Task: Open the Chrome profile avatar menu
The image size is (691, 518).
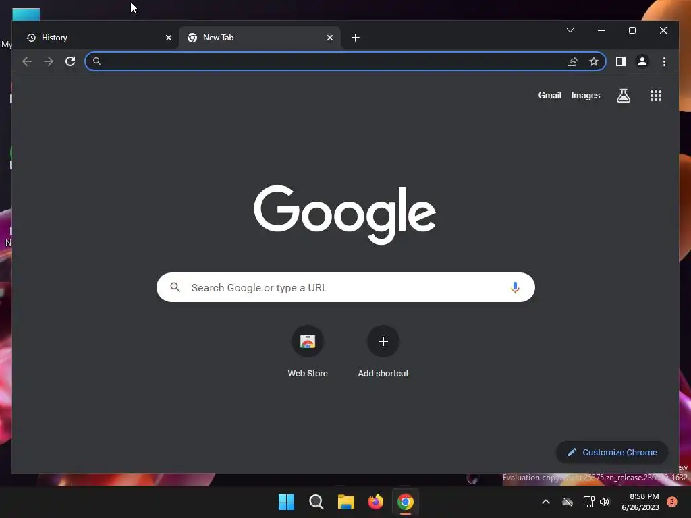Action: (x=642, y=61)
